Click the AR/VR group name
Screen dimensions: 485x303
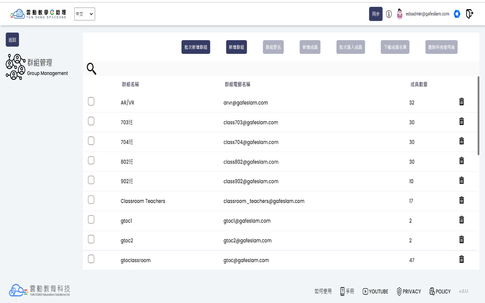[127, 103]
